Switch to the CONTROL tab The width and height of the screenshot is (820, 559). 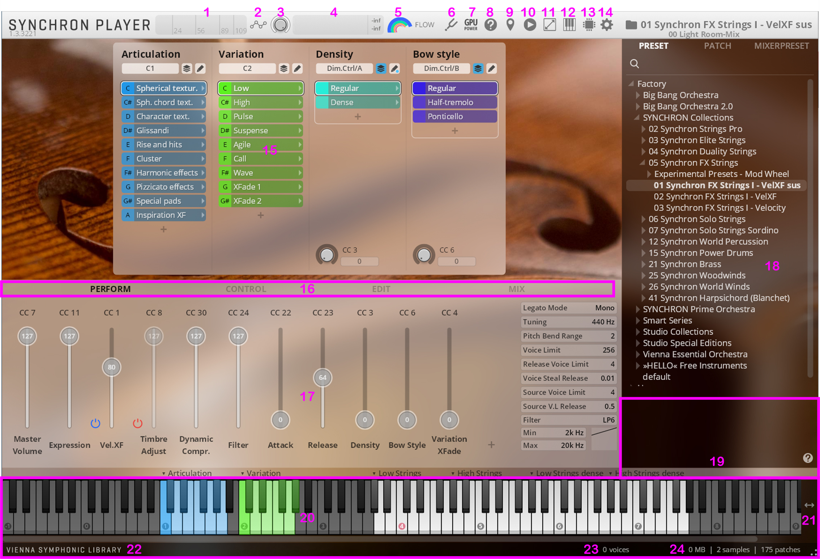point(246,289)
